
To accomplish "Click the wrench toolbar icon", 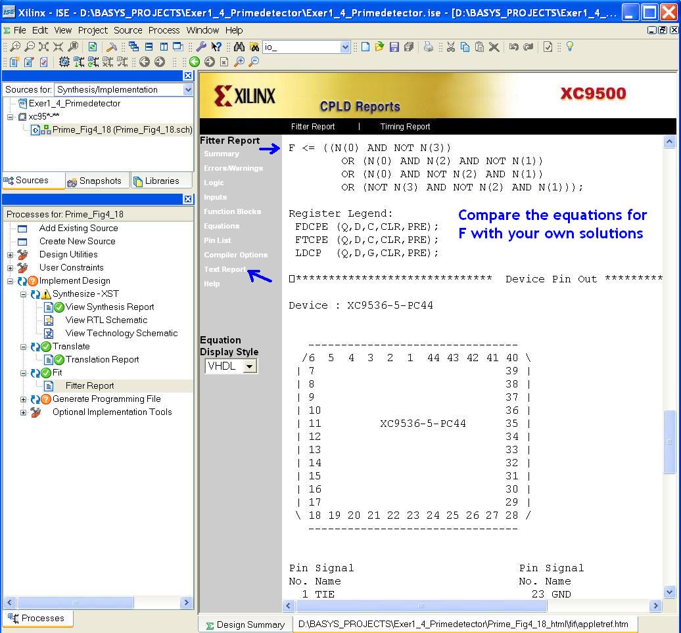I will tap(201, 47).
